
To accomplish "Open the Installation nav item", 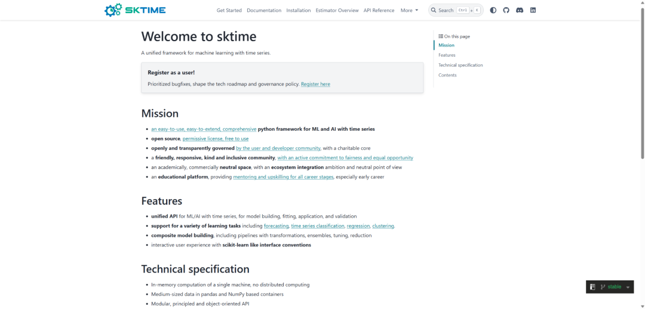I will coord(298,10).
